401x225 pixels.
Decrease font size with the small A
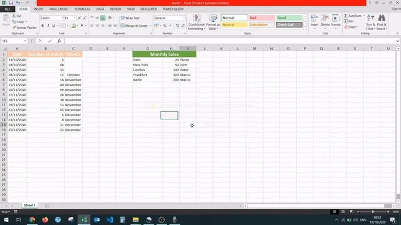click(x=85, y=18)
